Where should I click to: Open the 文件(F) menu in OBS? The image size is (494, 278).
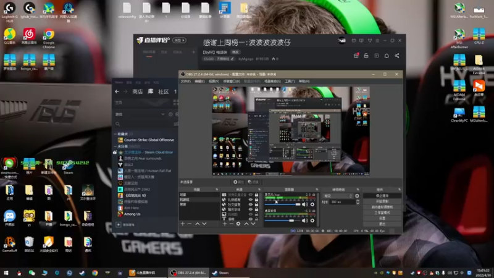click(186, 82)
